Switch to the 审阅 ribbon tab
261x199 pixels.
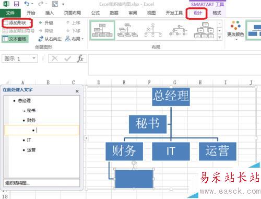point(133,13)
